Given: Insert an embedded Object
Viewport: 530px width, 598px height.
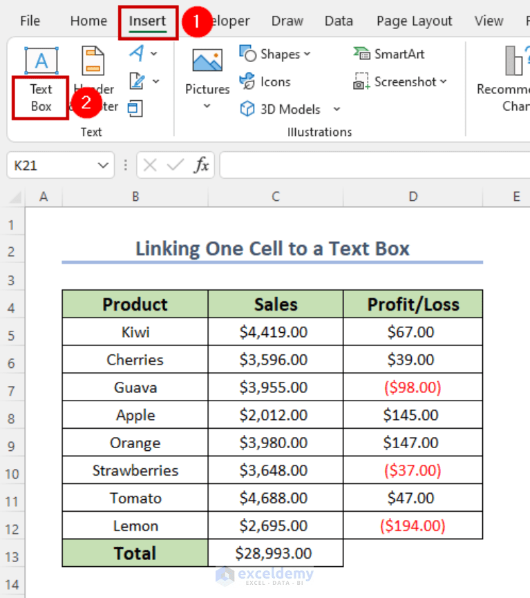Looking at the screenshot, I should tap(135, 108).
